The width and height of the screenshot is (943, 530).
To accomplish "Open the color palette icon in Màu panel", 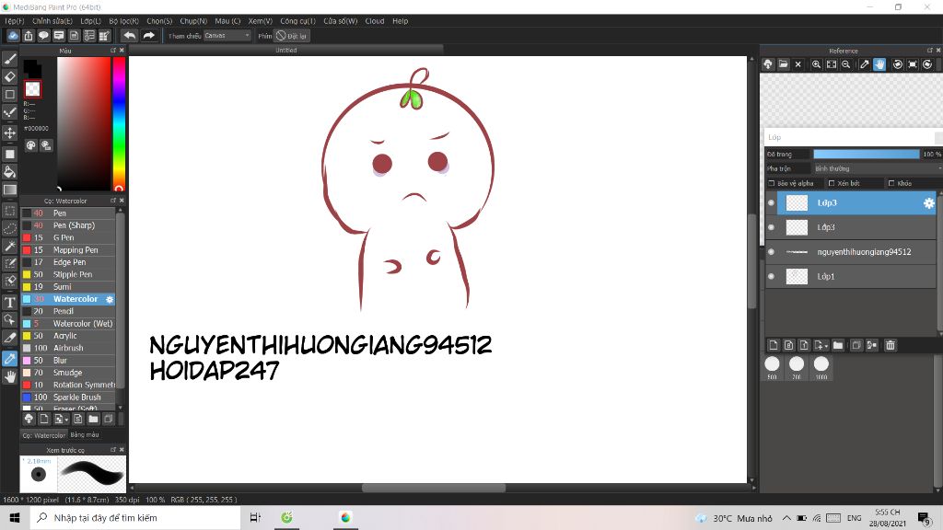I will pos(30,145).
